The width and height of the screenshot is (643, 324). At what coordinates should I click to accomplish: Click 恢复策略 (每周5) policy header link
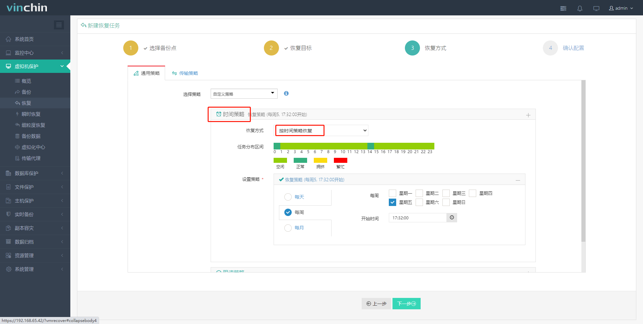coord(314,180)
